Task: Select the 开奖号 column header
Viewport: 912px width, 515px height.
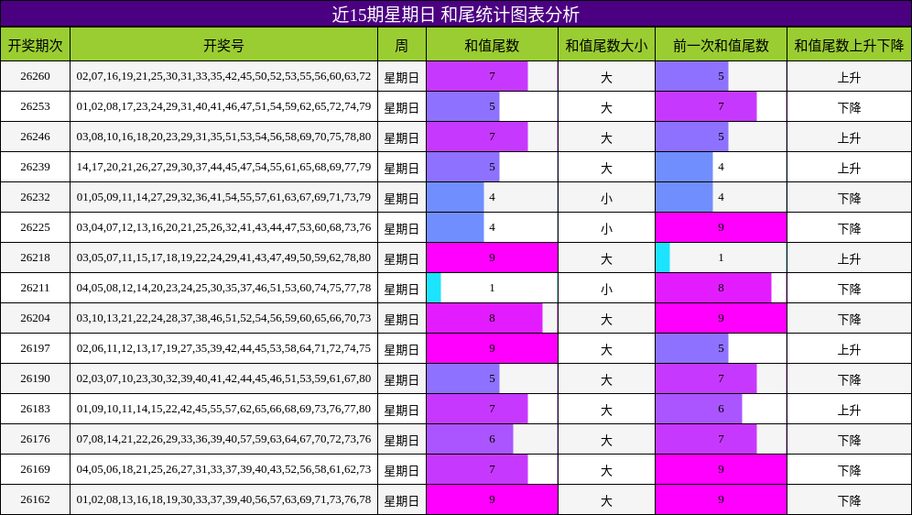Action: pos(224,45)
